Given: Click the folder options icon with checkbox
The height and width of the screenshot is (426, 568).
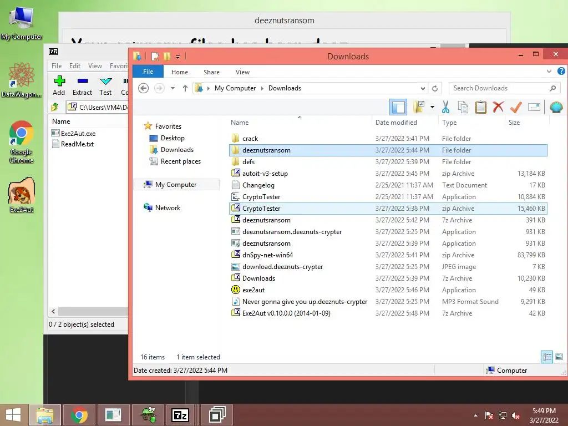Looking at the screenshot, I should [419, 107].
